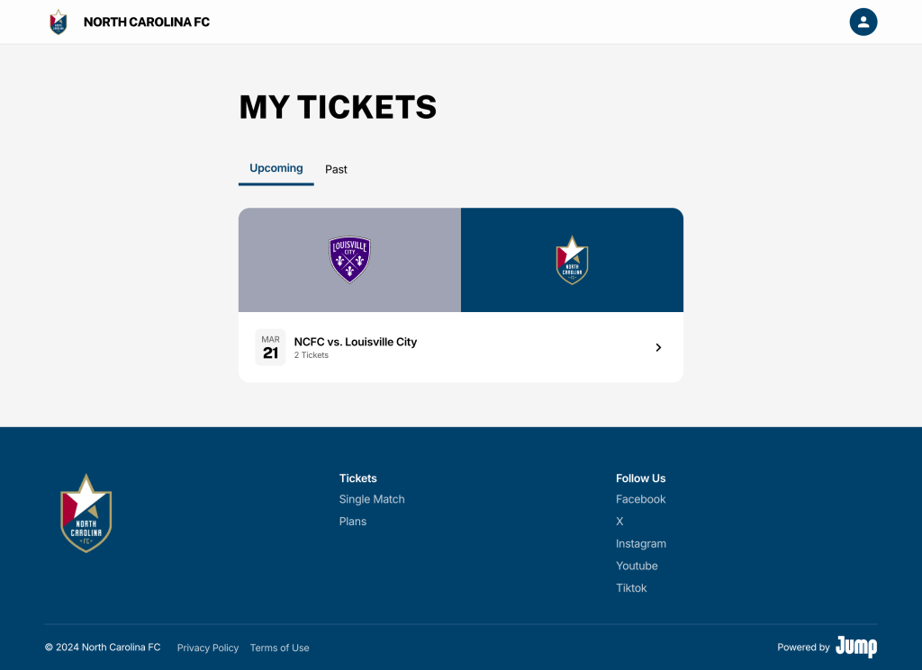Switch to the Upcoming tab
This screenshot has width=922, height=670.
click(x=276, y=168)
